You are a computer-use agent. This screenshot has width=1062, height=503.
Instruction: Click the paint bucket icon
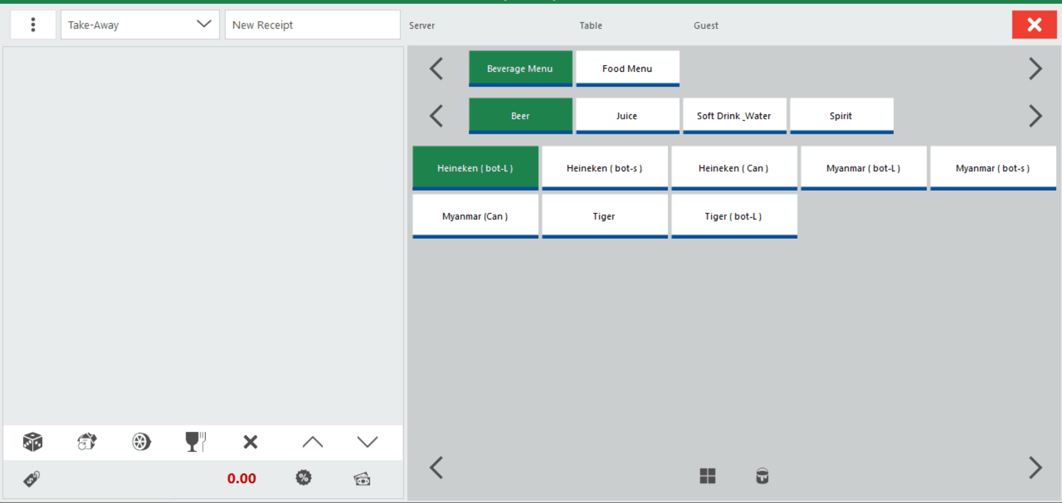[x=762, y=476]
